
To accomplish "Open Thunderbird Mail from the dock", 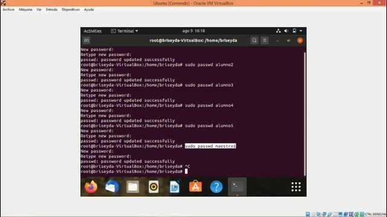I will tap(112, 187).
